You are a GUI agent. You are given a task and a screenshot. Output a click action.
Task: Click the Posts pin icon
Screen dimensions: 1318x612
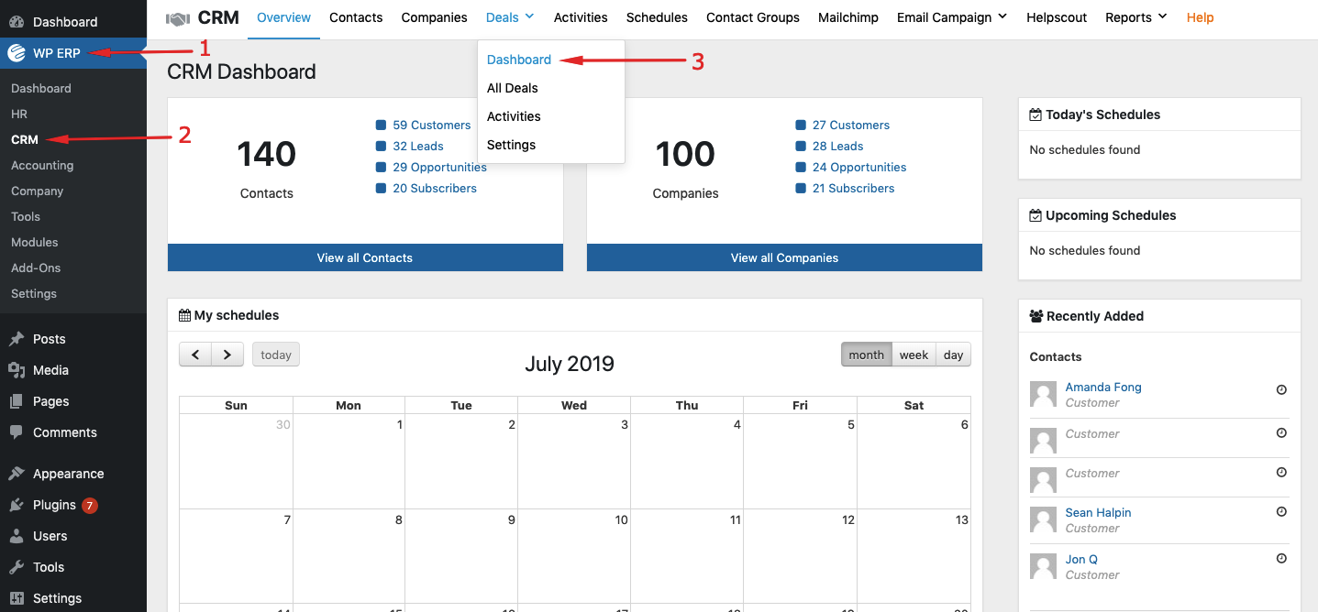(x=17, y=339)
